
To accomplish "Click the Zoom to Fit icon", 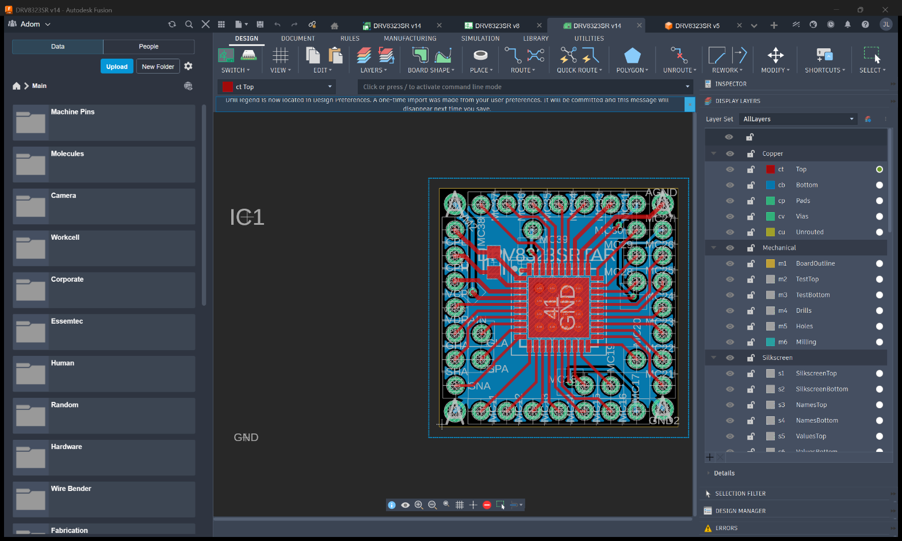I will point(446,504).
